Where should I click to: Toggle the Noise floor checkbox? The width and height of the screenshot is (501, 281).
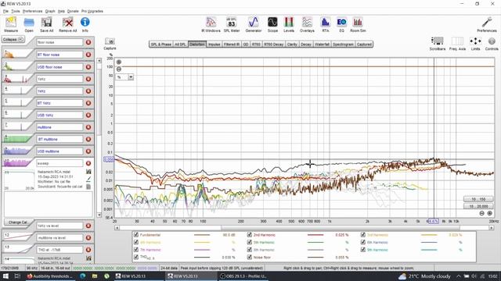point(250,257)
